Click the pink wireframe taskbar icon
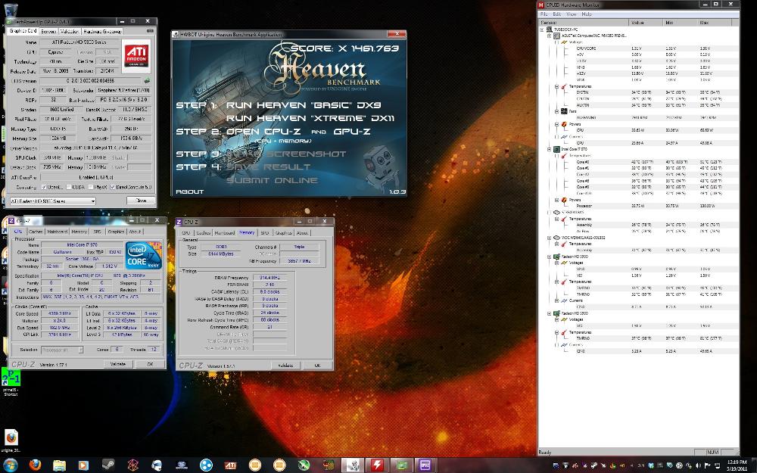This screenshot has height=473, width=757. [x=132, y=465]
